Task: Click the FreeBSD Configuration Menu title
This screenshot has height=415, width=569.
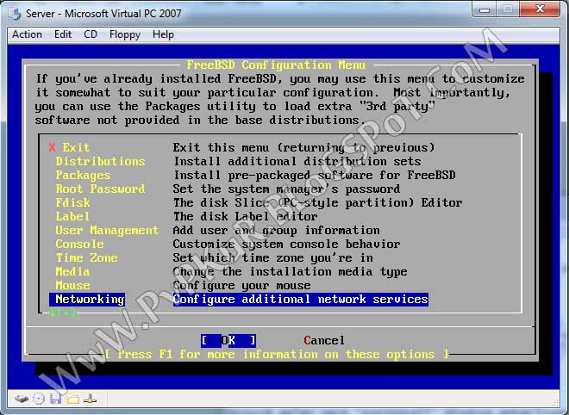Action: tap(276, 65)
